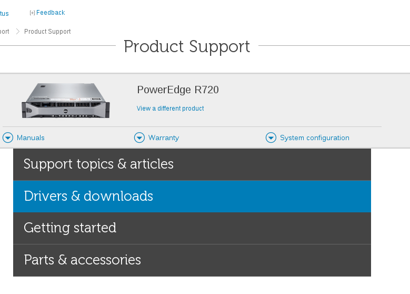The width and height of the screenshot is (410, 294).
Task: Click the Warranty circular arrow icon
Action: click(x=139, y=138)
